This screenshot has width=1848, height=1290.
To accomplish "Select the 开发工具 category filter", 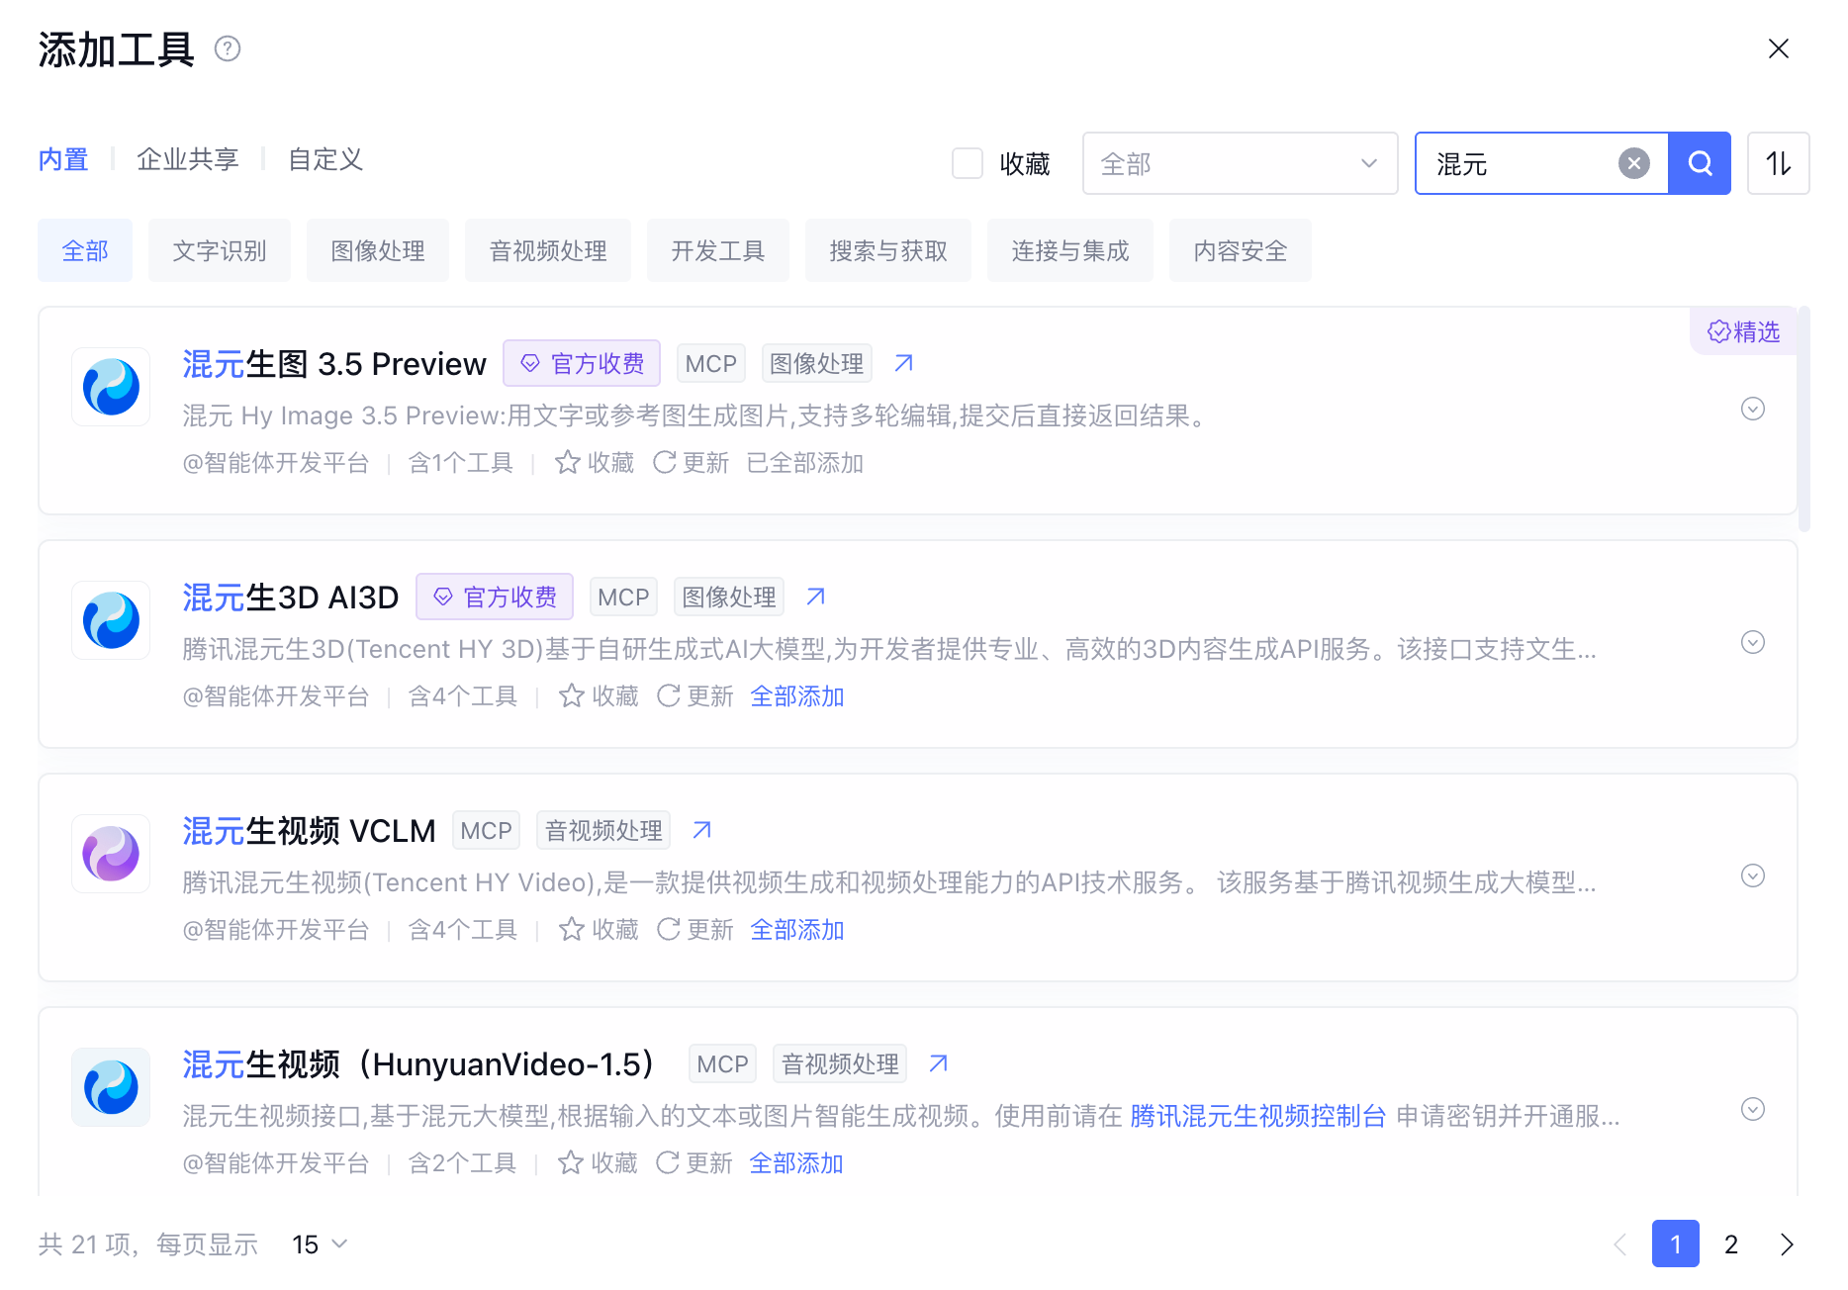I will (x=718, y=250).
